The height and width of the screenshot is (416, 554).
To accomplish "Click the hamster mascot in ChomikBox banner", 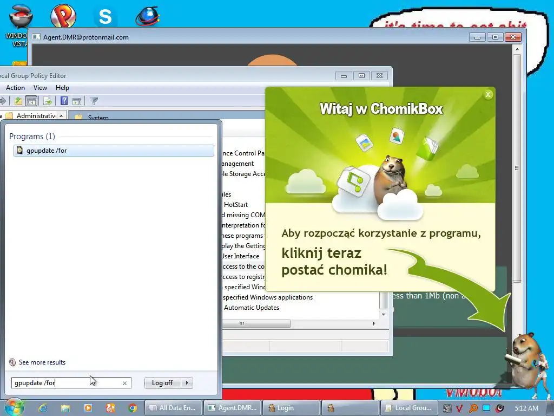I will [391, 179].
